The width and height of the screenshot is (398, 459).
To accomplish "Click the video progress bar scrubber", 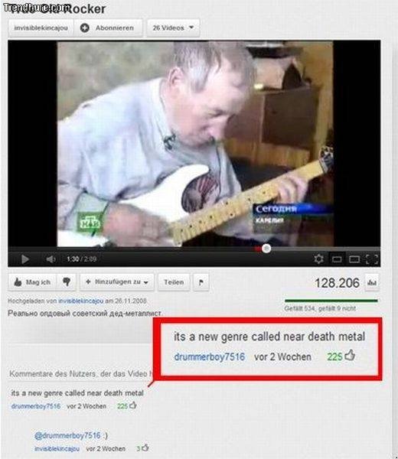I will pos(266,249).
